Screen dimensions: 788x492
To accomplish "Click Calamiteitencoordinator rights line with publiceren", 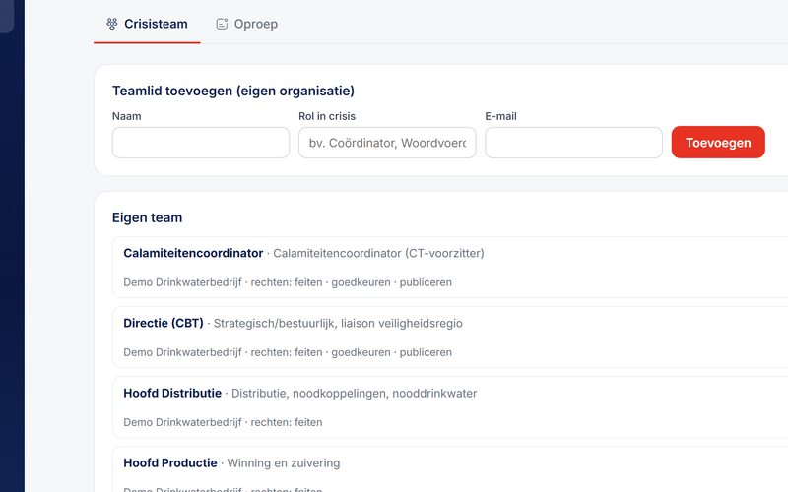I will pyautogui.click(x=288, y=282).
